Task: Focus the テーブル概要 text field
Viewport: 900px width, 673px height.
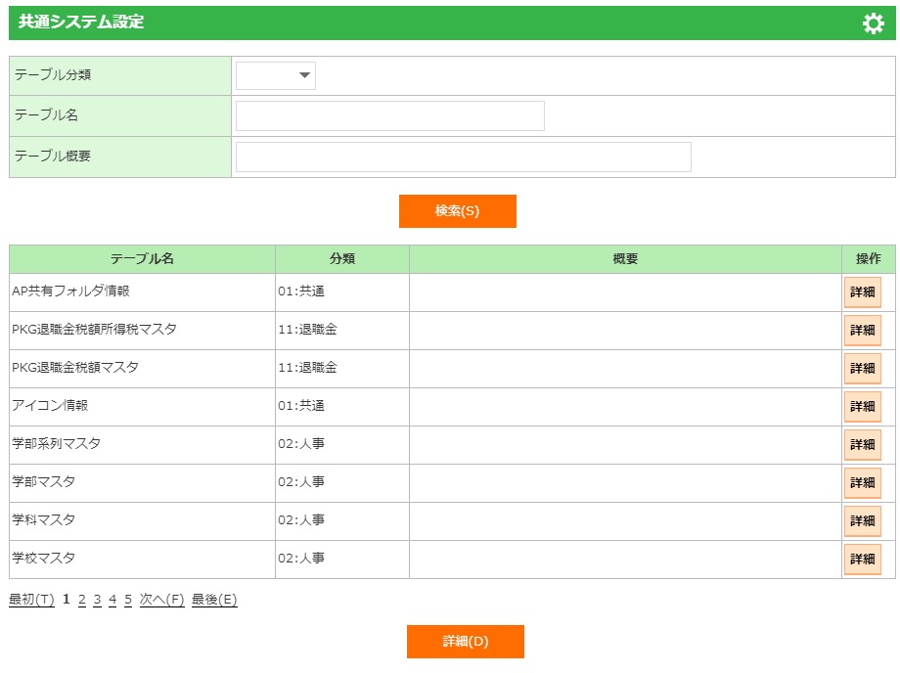Action: 463,157
